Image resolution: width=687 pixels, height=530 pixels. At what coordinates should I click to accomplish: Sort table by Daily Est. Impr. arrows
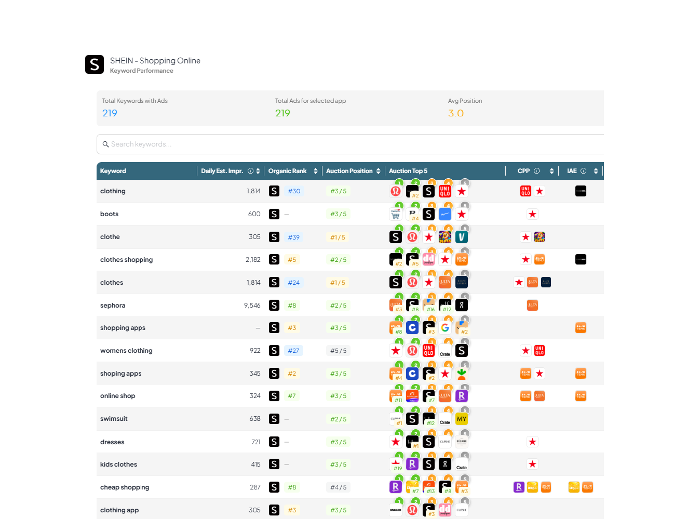(x=258, y=171)
